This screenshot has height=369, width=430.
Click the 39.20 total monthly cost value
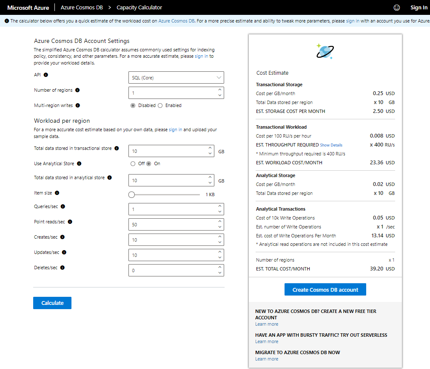pos(376,269)
